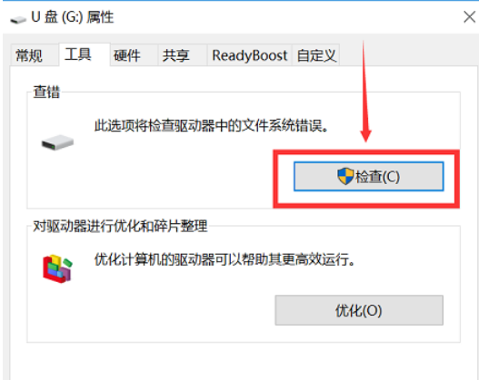
Task: Click the U 盘 (G:) 属性 title text
Action: 73,16
